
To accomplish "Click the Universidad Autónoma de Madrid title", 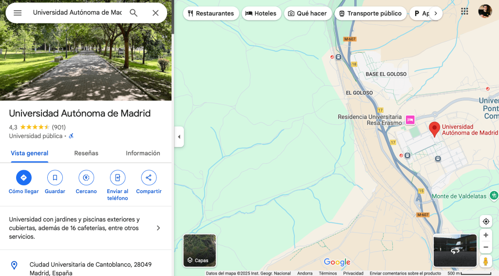I will tap(79, 113).
